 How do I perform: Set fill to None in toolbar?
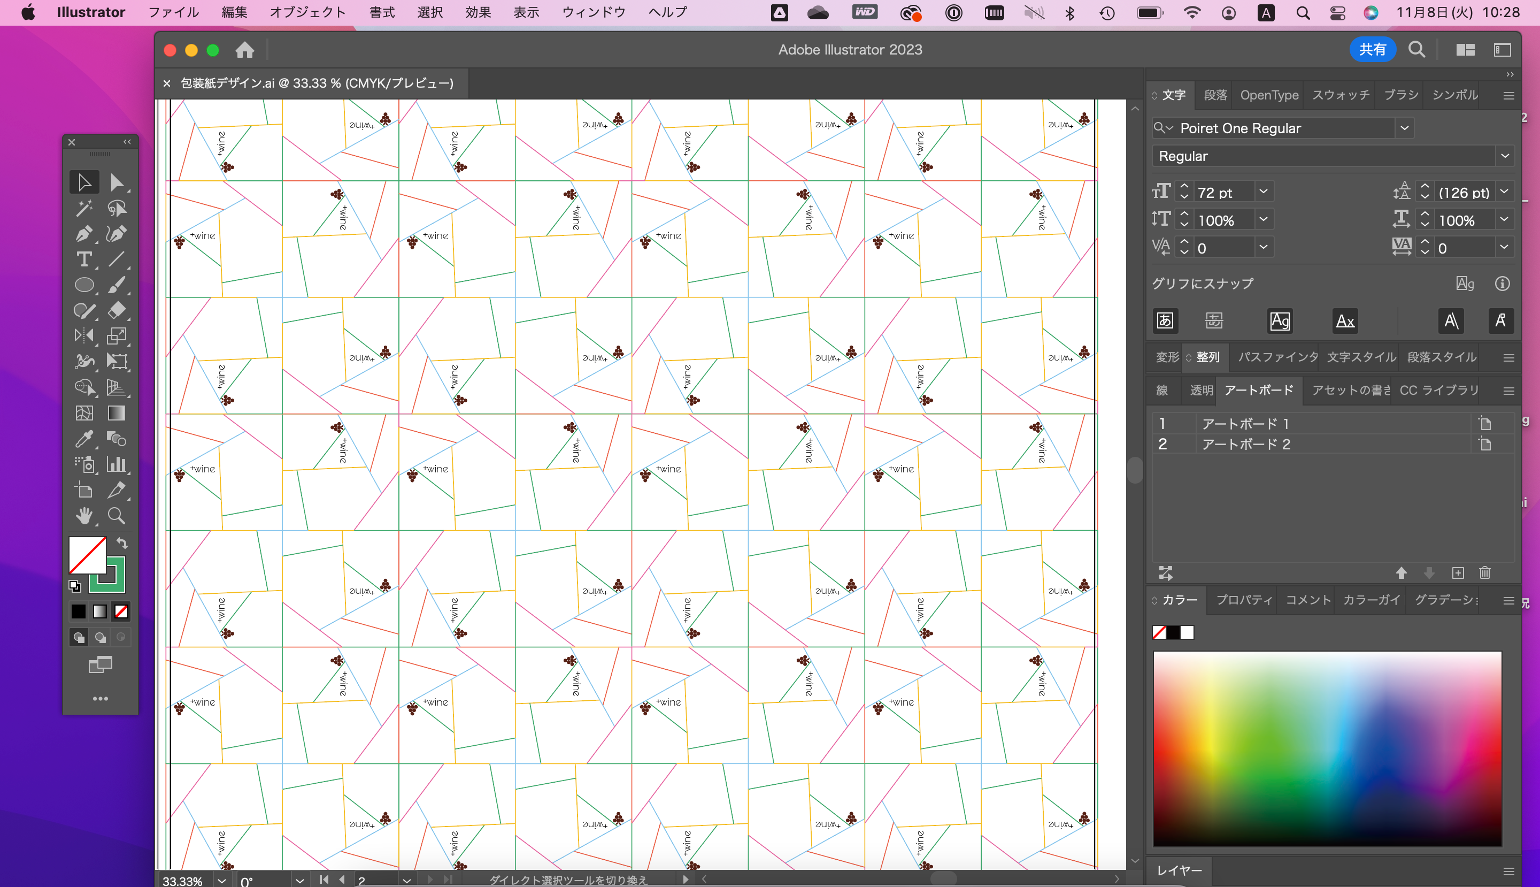(121, 611)
